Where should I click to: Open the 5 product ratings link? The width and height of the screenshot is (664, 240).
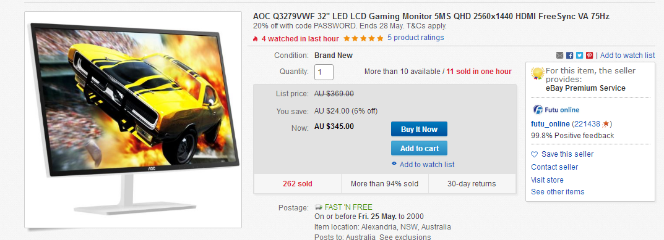[415, 38]
